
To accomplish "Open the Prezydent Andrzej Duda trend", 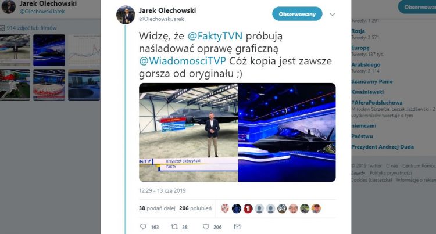I will [x=383, y=146].
